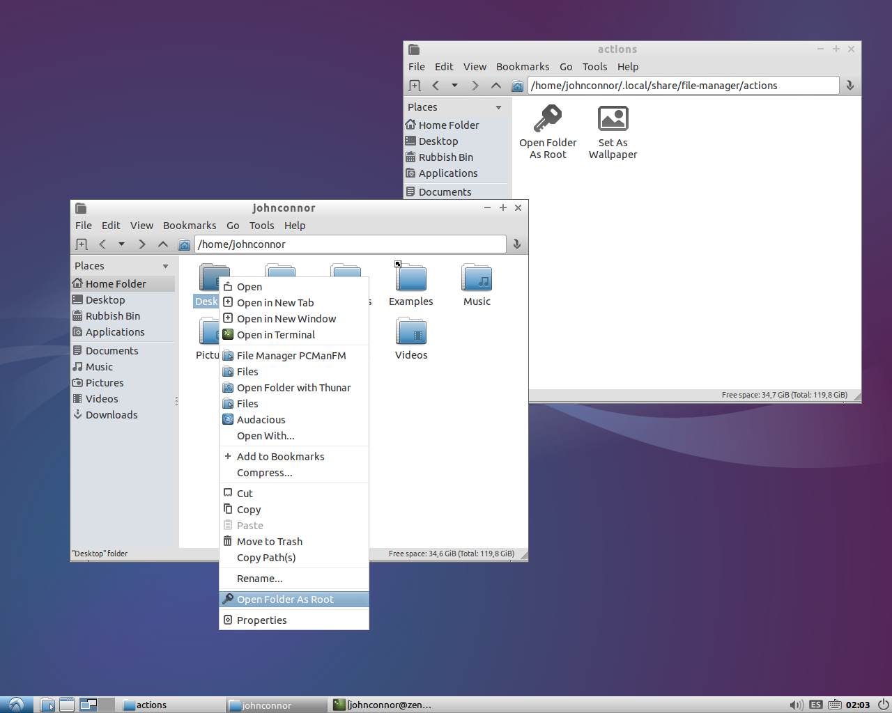Go to parent folder in actions window

(x=495, y=86)
